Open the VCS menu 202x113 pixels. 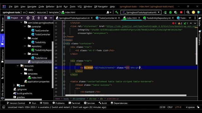coord(80,7)
